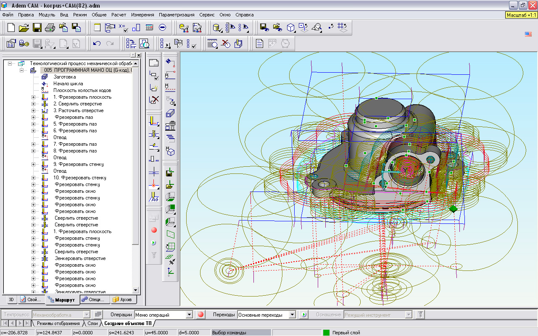
Task: Click the 3D box view icon
Action: (290, 28)
